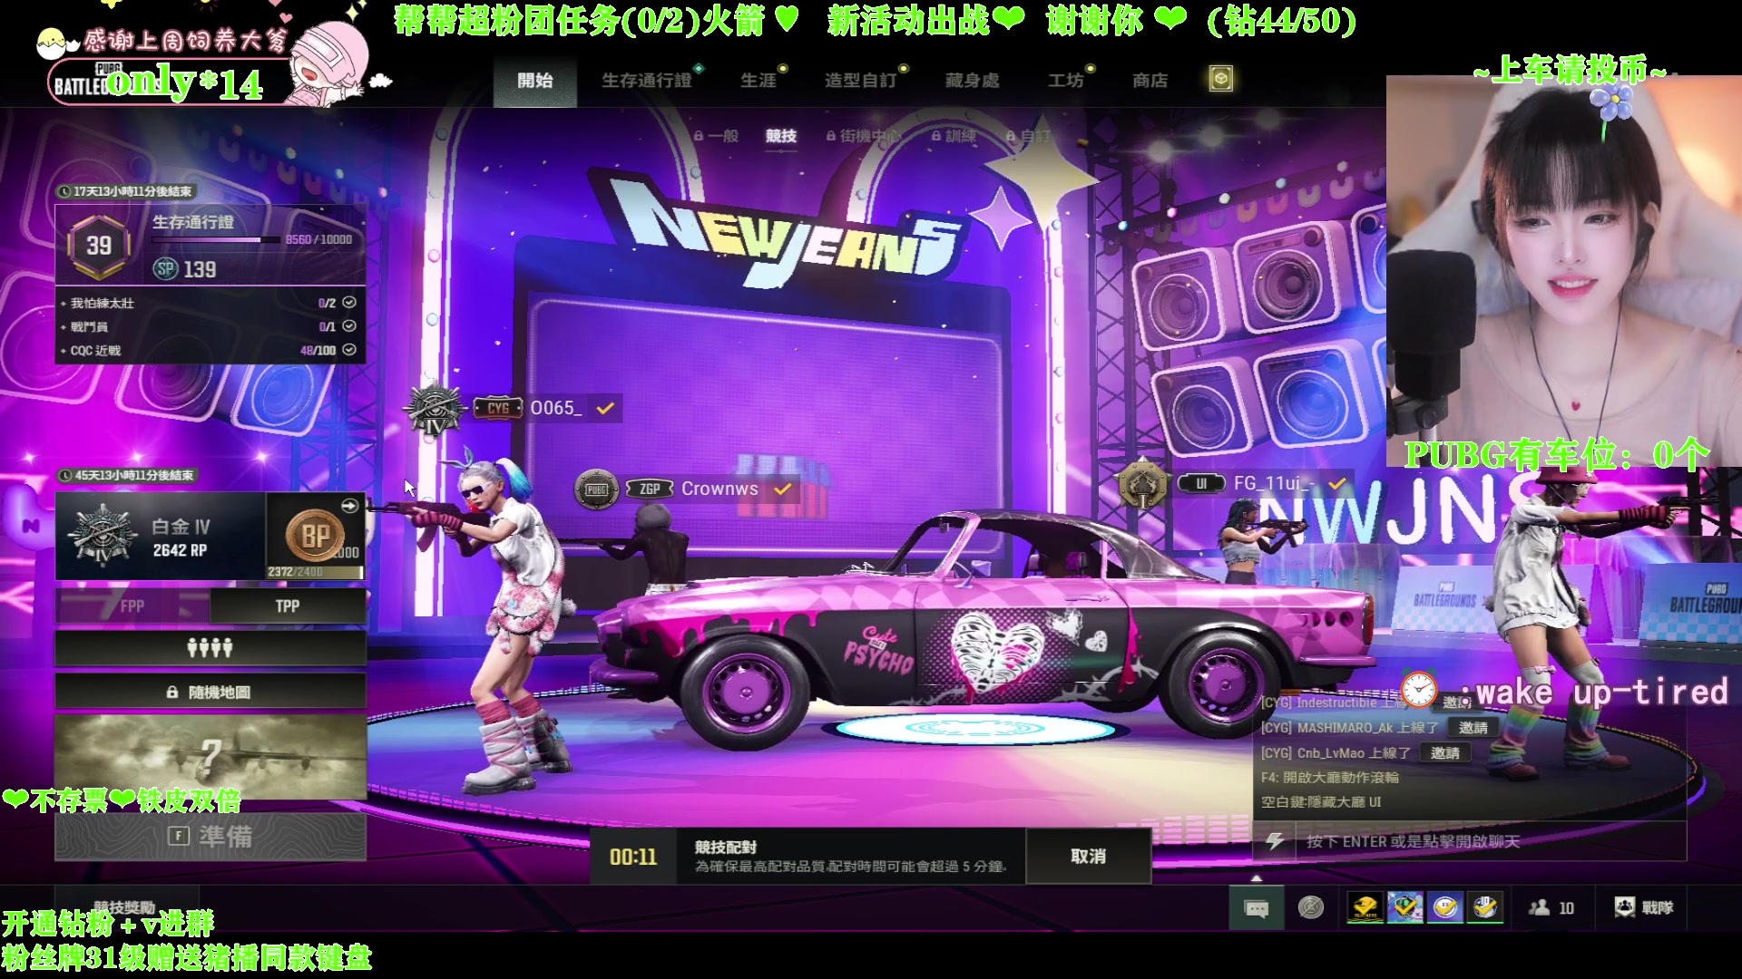This screenshot has width=1742, height=979.
Task: Open the 開始 tab in top navigation
Action: click(535, 81)
